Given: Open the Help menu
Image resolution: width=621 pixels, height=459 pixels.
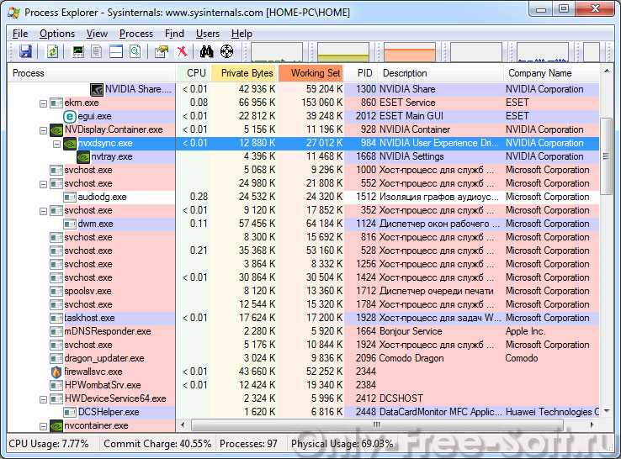Looking at the screenshot, I should click(241, 34).
